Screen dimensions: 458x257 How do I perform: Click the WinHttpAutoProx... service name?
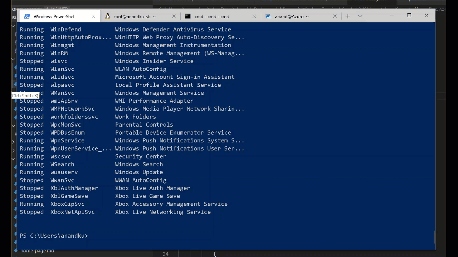pyautogui.click(x=81, y=37)
